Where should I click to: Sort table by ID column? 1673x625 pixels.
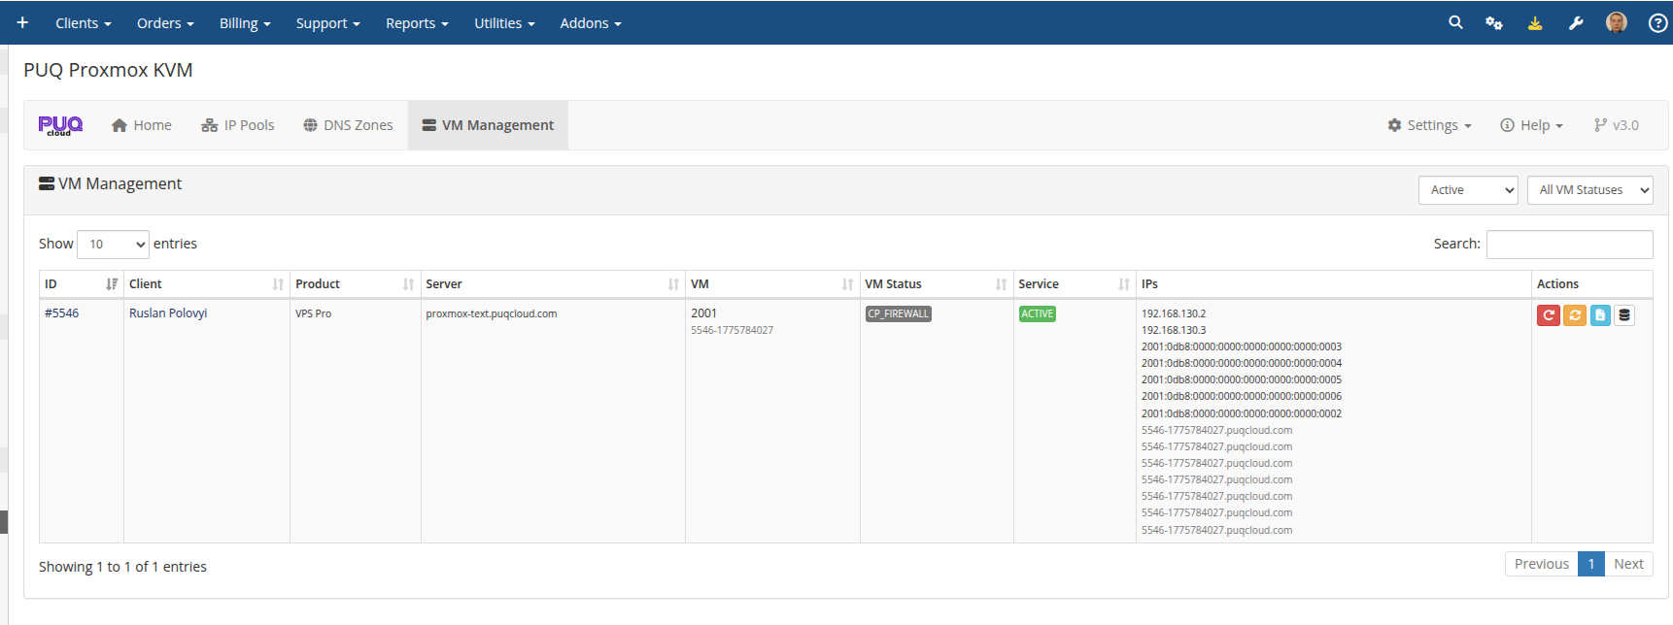tap(81, 284)
